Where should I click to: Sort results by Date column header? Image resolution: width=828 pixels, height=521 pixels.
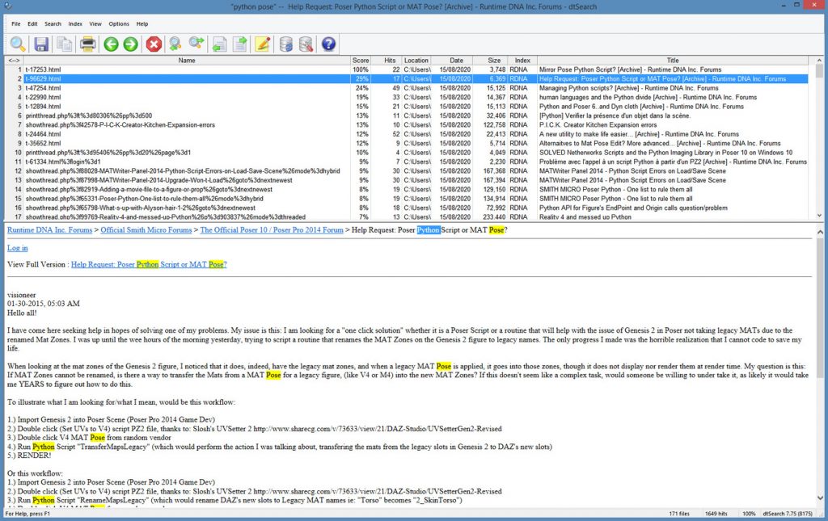[456, 61]
